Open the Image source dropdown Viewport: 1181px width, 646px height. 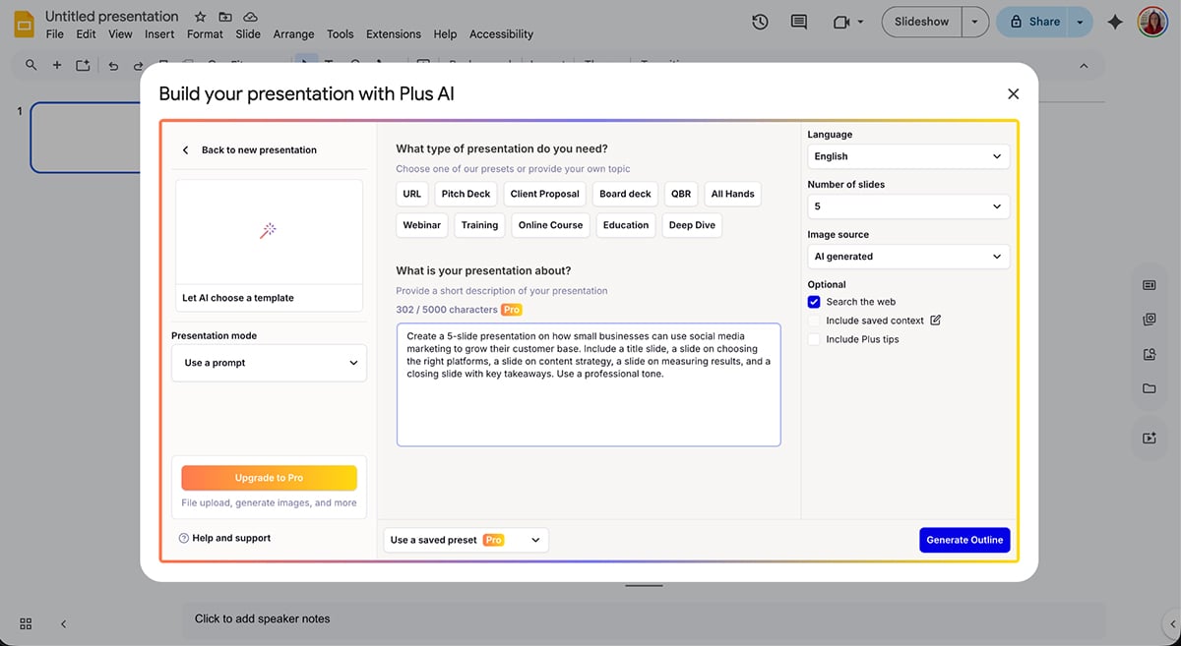(908, 257)
